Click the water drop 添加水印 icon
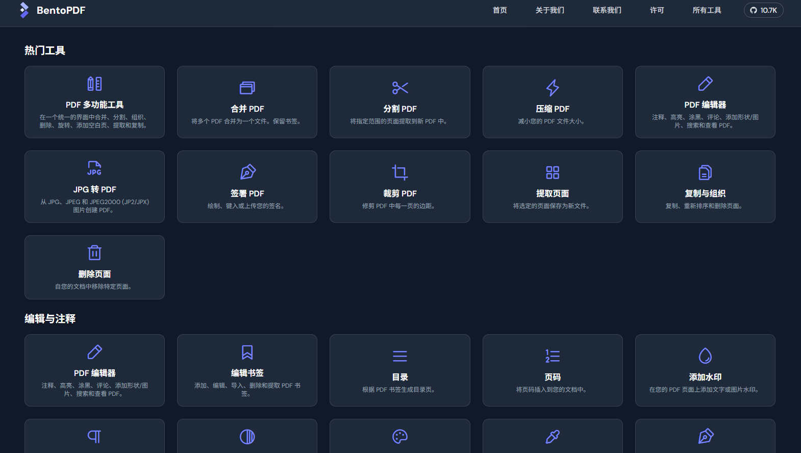Viewport: 801px width, 453px height. 705,356
